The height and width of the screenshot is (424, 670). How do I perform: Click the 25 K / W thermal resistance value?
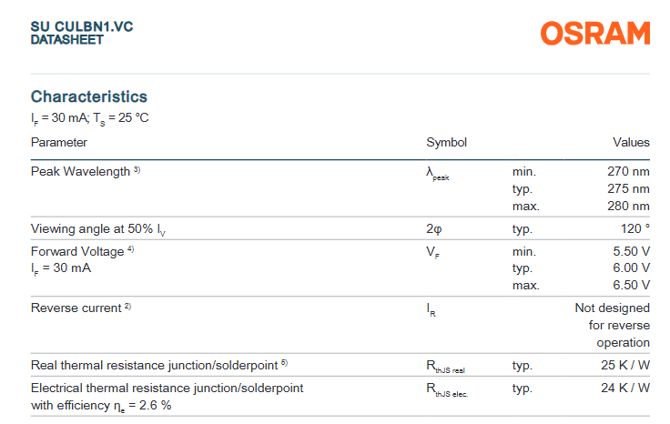click(625, 365)
